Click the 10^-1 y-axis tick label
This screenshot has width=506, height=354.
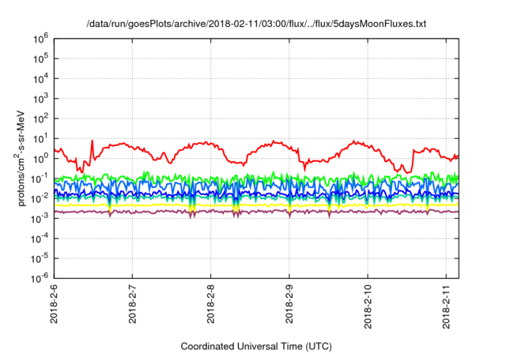(40, 179)
